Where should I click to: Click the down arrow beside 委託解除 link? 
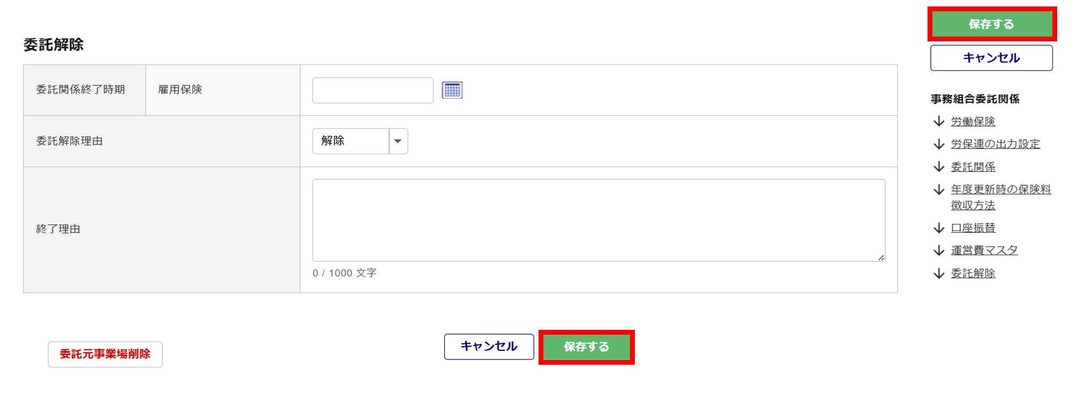(939, 273)
